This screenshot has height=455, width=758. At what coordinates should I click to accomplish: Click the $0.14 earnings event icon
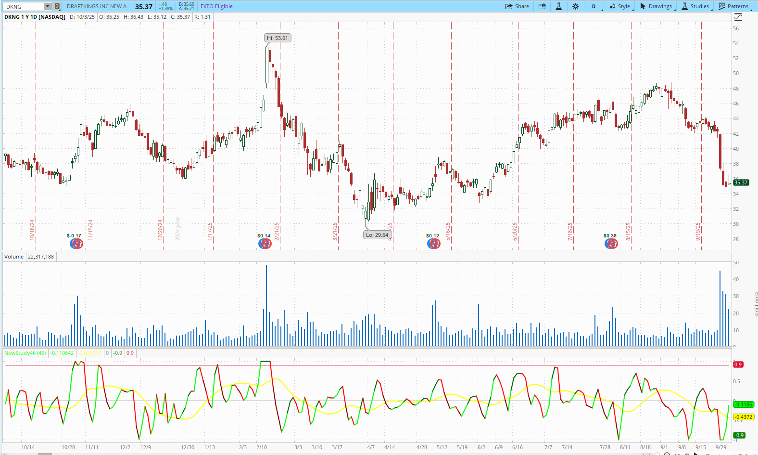tap(265, 244)
